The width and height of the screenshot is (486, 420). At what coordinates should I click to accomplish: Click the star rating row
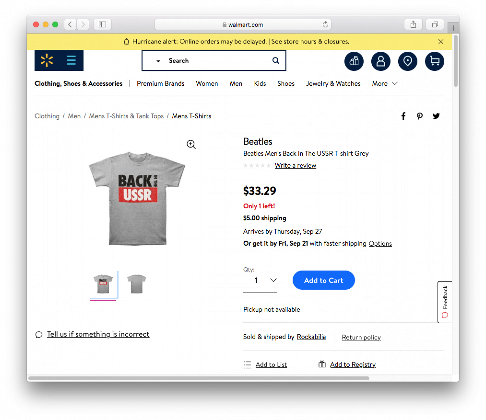point(257,165)
